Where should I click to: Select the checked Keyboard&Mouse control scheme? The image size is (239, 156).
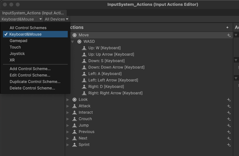(x=25, y=34)
